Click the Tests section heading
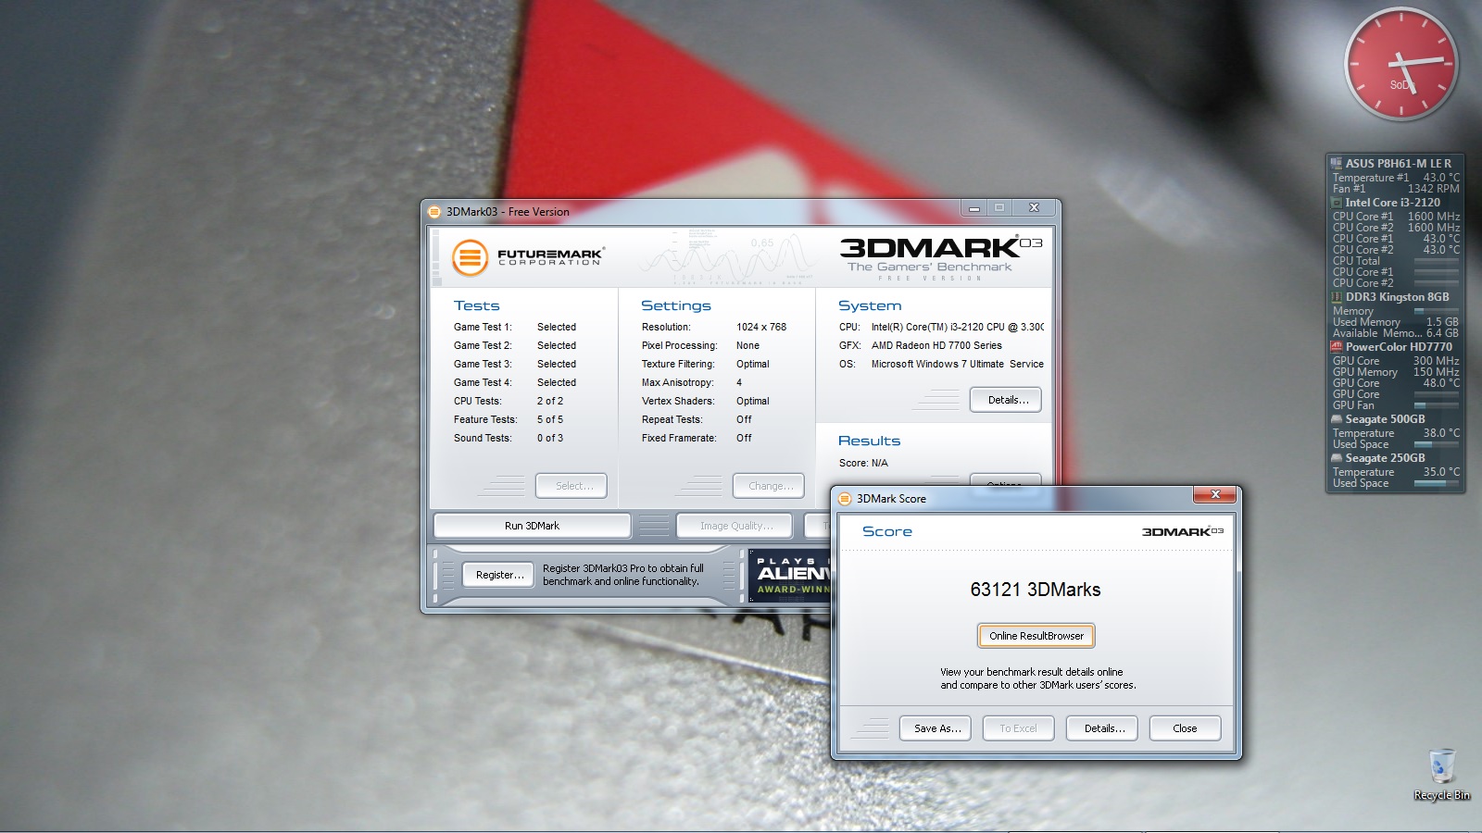1482x833 pixels. (476, 305)
